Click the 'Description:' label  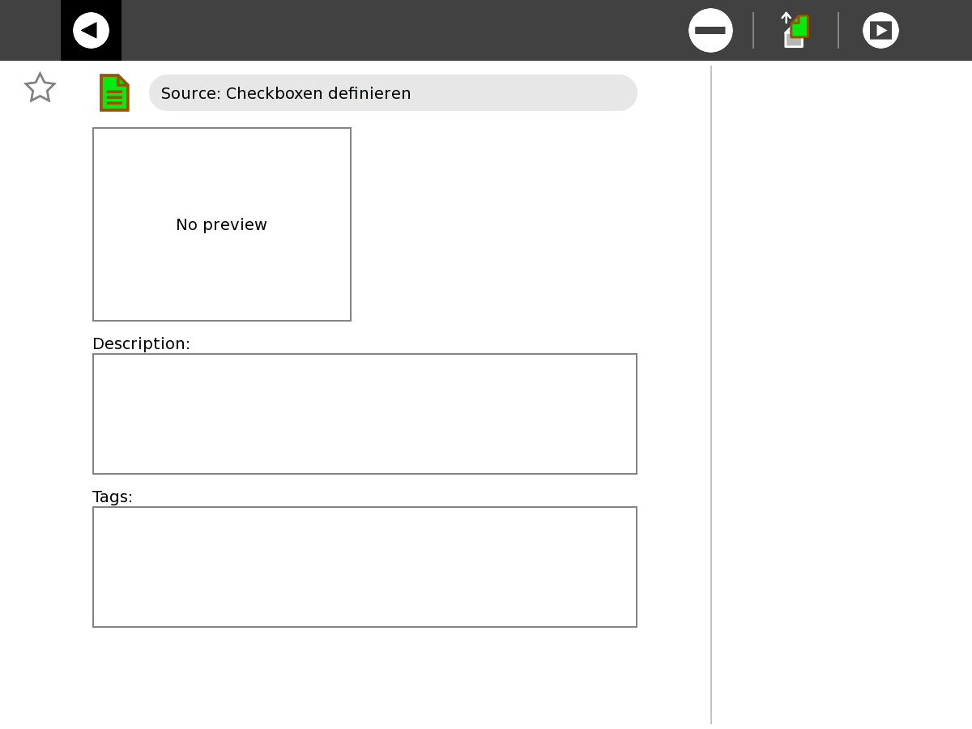(141, 343)
